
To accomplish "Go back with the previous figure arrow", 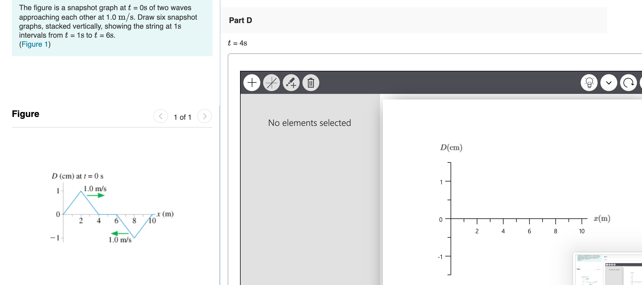I will pos(160,116).
